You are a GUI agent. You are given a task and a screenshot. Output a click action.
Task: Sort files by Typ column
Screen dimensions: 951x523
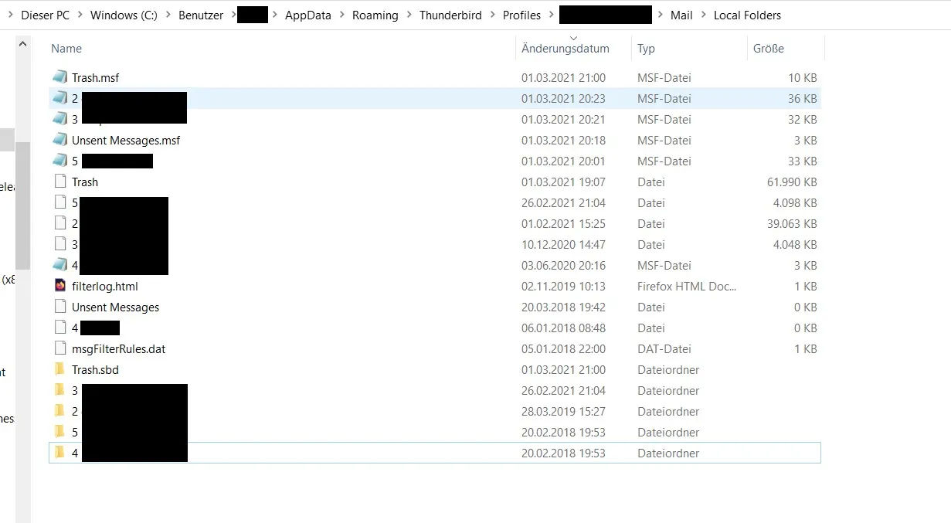click(x=646, y=48)
